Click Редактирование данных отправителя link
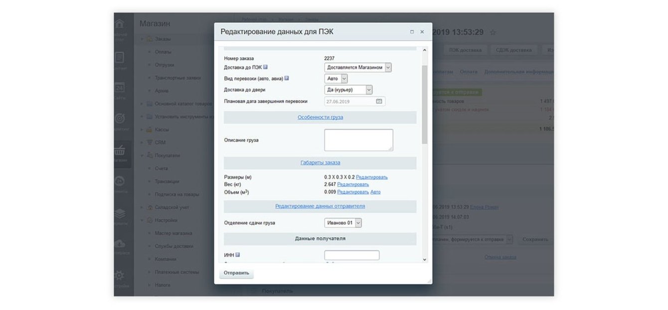 [x=320, y=206]
